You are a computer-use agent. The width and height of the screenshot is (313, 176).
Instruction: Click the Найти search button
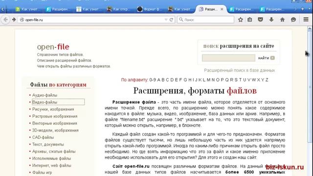click(x=266, y=58)
